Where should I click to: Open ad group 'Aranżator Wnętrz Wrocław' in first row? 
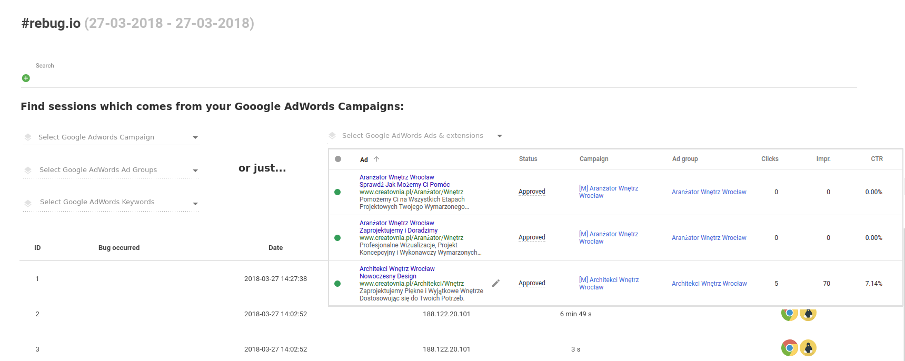pyautogui.click(x=709, y=192)
